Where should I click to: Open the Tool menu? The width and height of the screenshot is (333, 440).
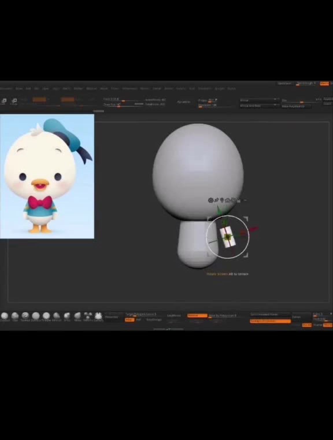pos(192,89)
